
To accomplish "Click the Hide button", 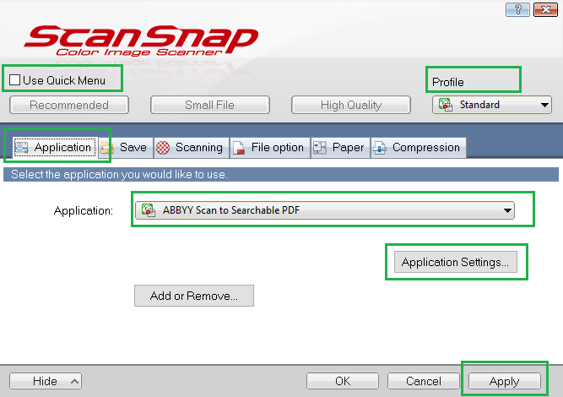I will click(46, 381).
